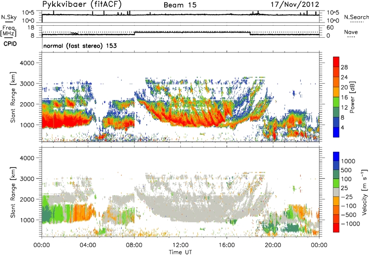369x255 pixels.
Task: Click the 'Pykkvibaer (fitACF)' title text
Action: (x=82, y=5)
